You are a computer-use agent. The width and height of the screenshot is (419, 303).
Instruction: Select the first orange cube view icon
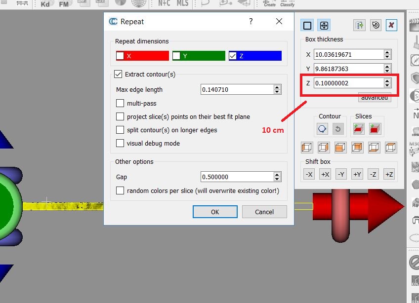coord(307,147)
